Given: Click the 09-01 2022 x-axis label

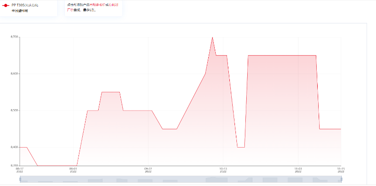Looking at the screenshot, I should (x=73, y=170).
